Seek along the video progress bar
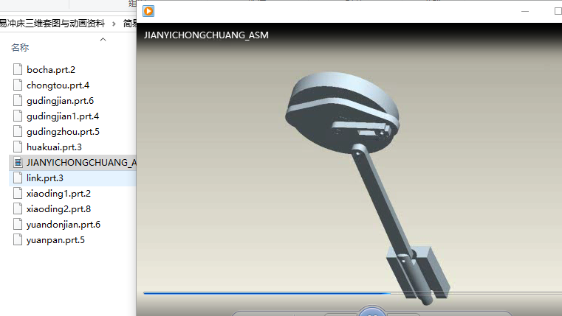The height and width of the screenshot is (316, 562). 353,293
